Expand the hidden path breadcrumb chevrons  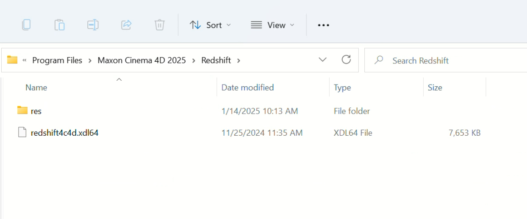pos(24,60)
